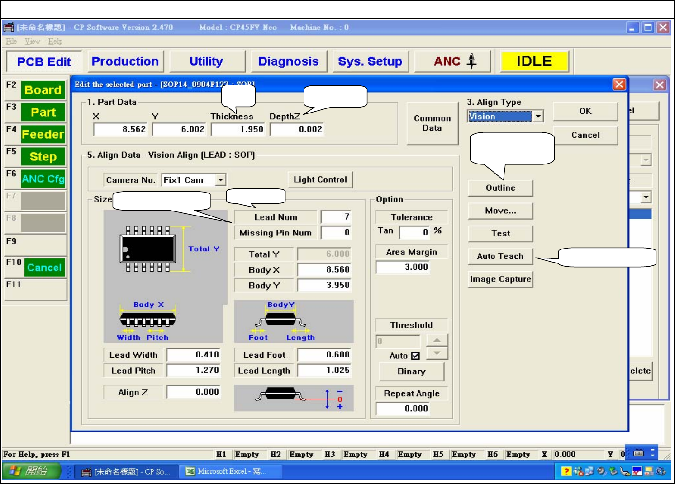Viewport: 675px width, 484px height.
Task: Focus the Lead Pitch input field
Action: tap(193, 370)
